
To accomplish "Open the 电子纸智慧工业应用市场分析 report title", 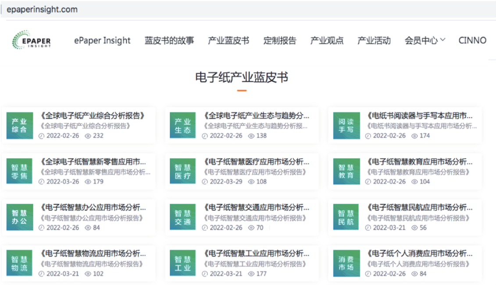I will [x=256, y=253].
